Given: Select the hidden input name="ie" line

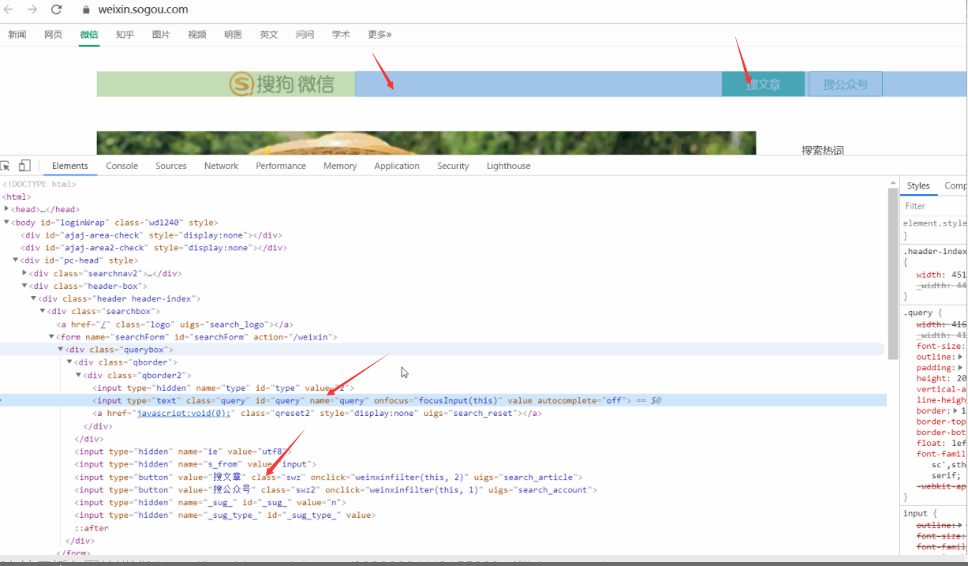Looking at the screenshot, I should (184, 452).
